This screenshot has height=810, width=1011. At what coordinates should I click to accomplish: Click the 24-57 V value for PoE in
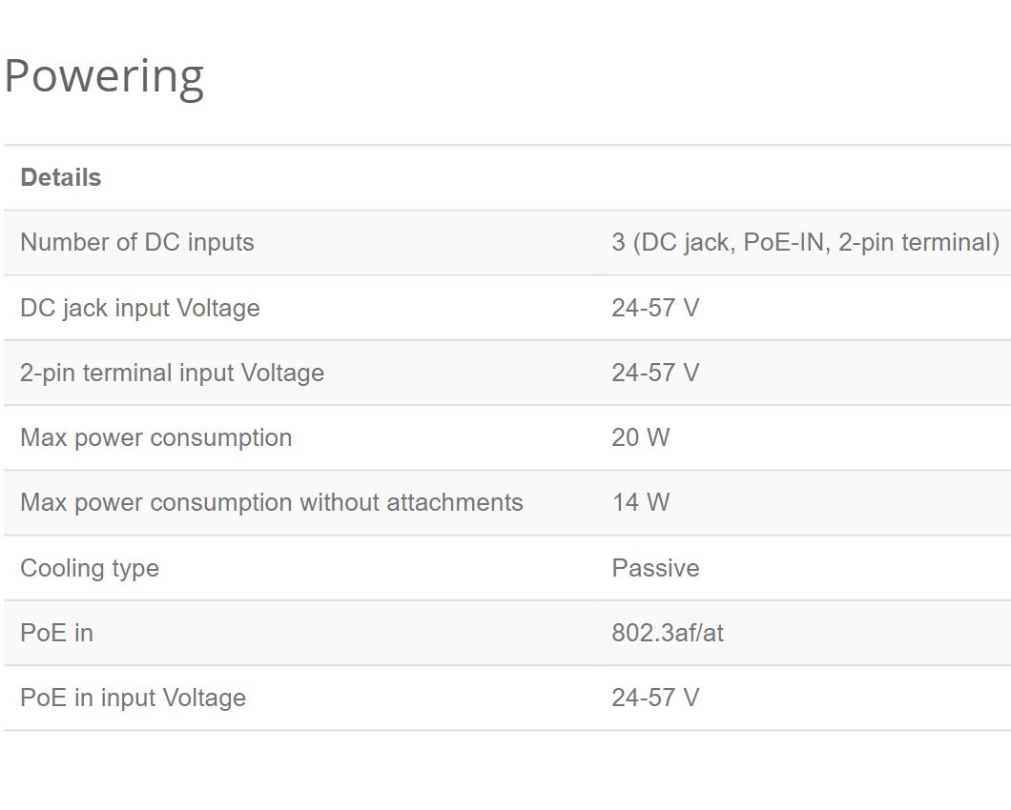coord(655,698)
